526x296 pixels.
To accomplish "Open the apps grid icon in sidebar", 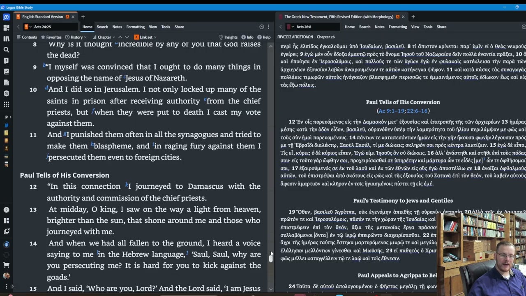I will tap(6, 104).
